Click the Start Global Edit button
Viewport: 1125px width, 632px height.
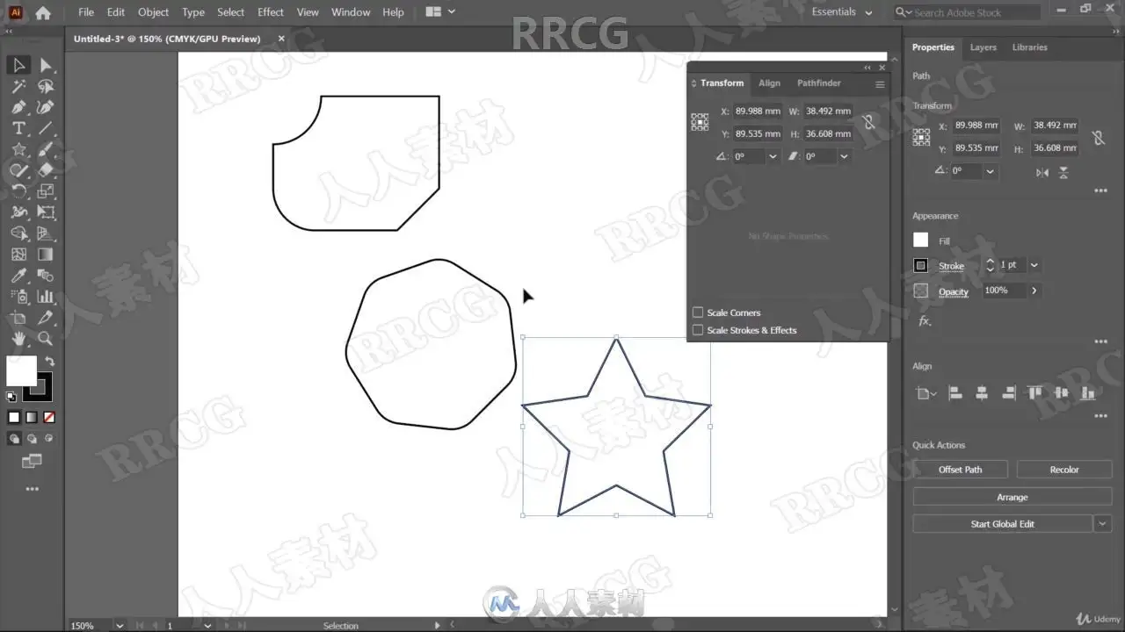1002,524
